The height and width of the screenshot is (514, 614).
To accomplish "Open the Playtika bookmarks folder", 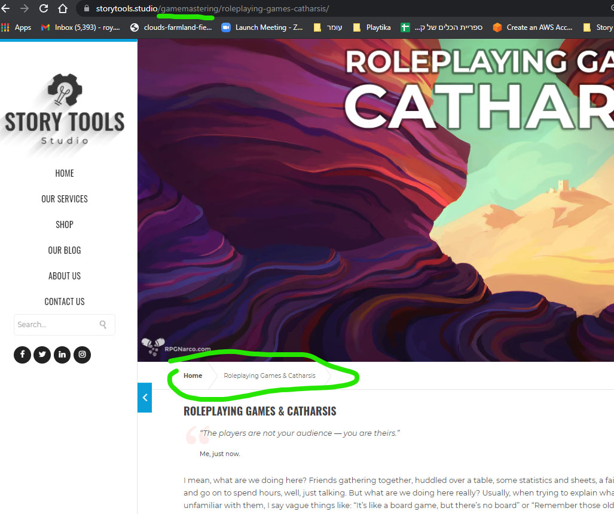I will tap(372, 27).
